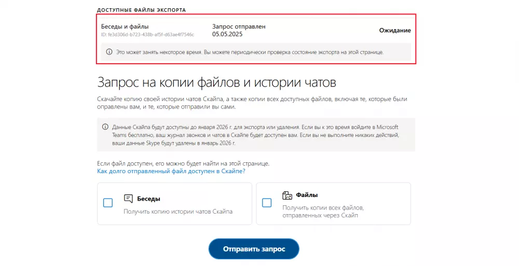Click the info icon in the export status notice
Viewport: 519px width, 266px height.
coord(109,52)
